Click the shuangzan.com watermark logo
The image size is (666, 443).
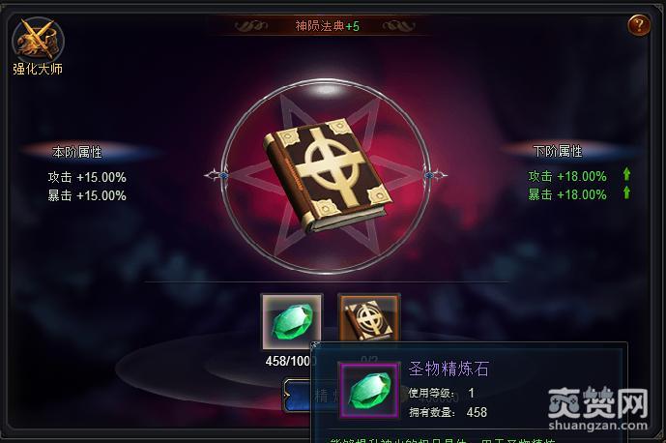[x=598, y=408]
